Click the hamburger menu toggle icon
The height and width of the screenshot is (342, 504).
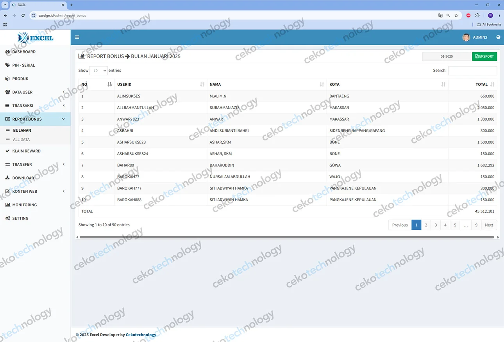[x=77, y=37]
